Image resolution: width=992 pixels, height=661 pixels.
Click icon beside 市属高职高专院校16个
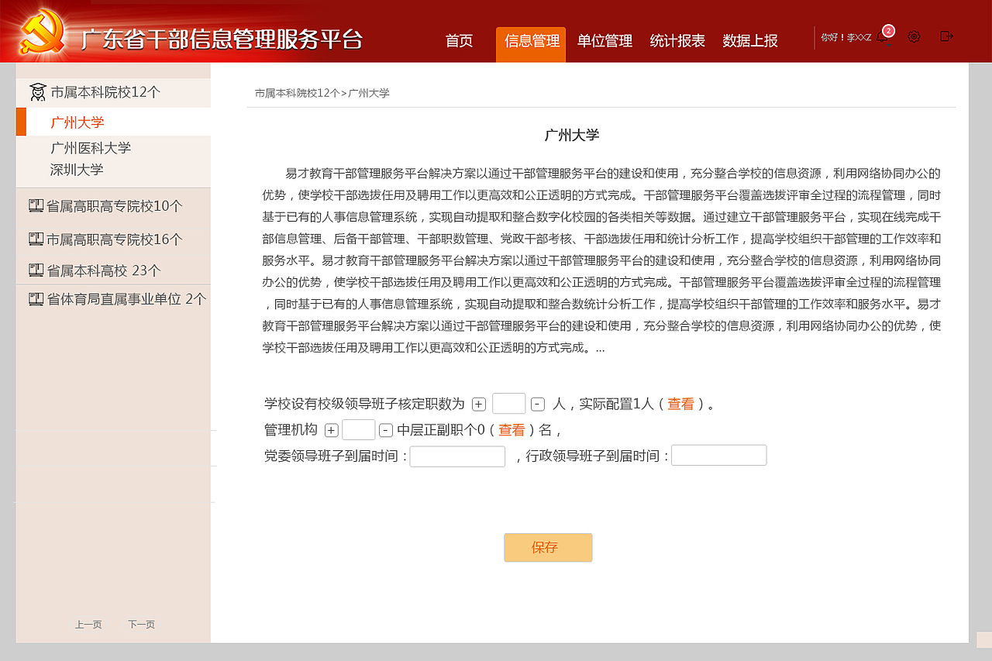[36, 239]
